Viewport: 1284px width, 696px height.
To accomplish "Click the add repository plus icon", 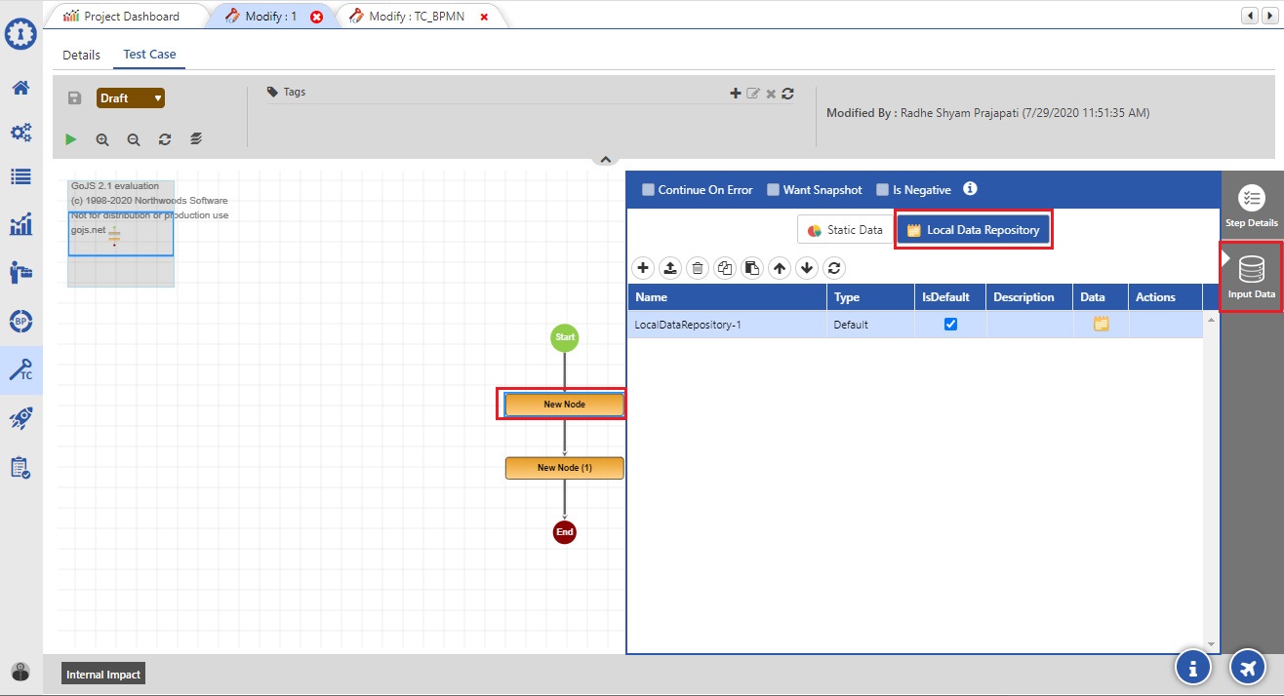I will coord(643,267).
